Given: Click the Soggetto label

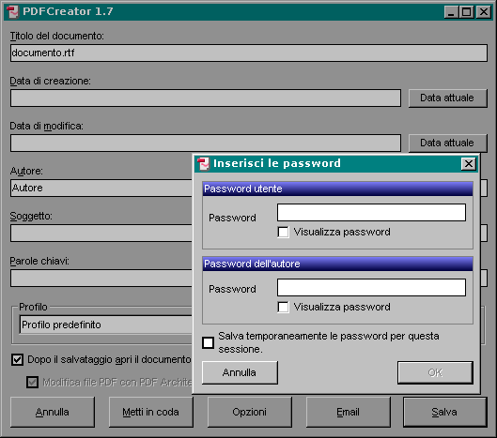Looking at the screenshot, I should [x=31, y=216].
